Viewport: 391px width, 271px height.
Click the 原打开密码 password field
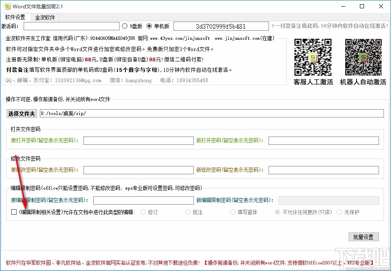point(138,141)
